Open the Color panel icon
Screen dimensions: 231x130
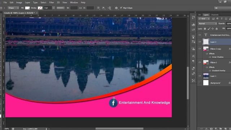click(193, 25)
